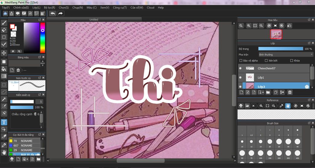Select the Bucket fill tool

(4, 69)
